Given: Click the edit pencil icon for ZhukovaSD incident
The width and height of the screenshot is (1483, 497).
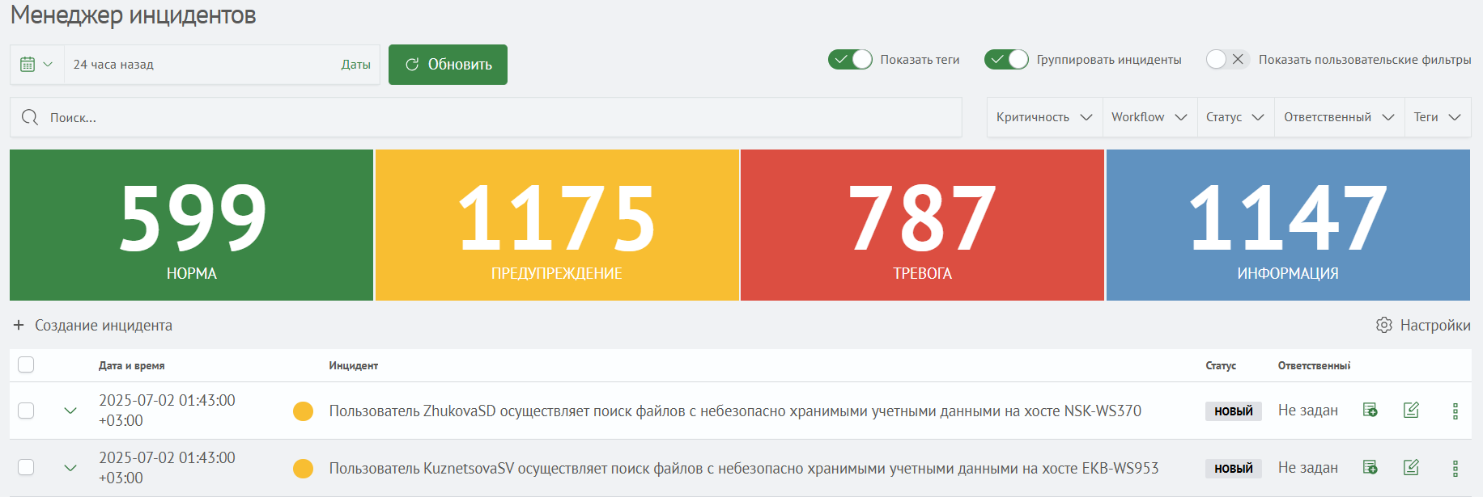Looking at the screenshot, I should tap(1411, 410).
